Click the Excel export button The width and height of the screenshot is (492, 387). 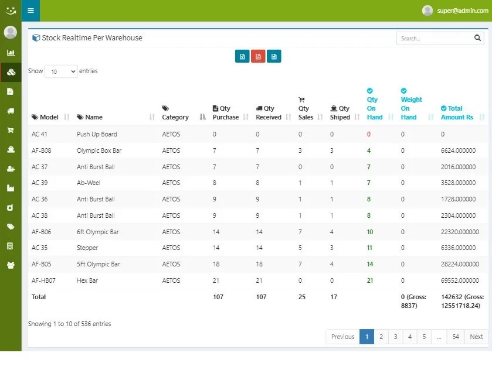242,56
